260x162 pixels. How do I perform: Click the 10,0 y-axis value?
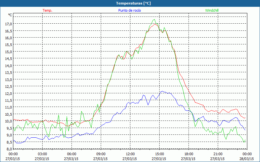[x=9, y=121]
